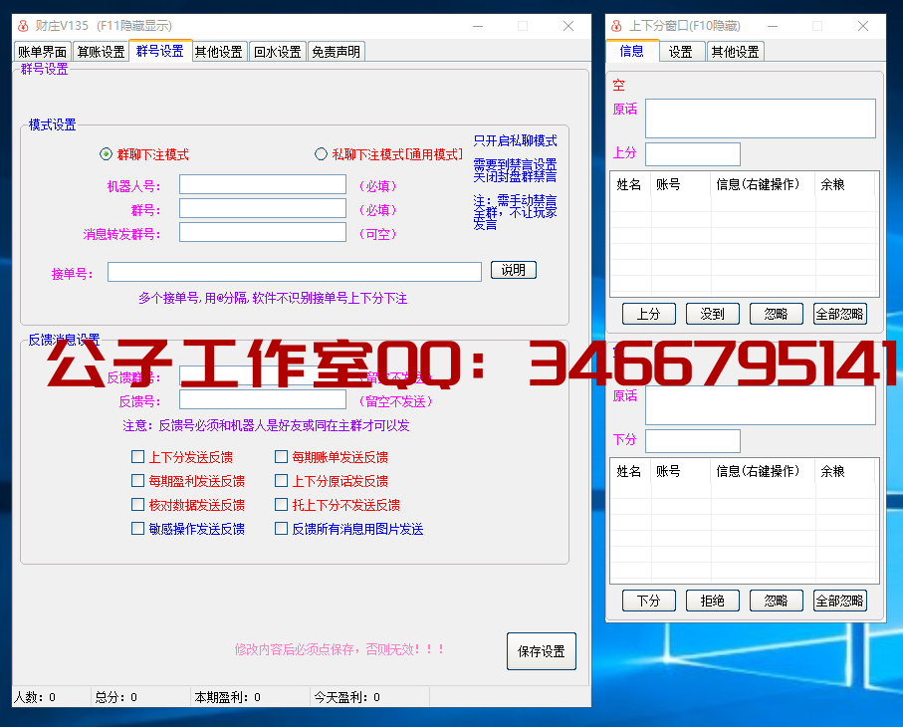
Task: Click the 上分 button
Action: click(649, 314)
